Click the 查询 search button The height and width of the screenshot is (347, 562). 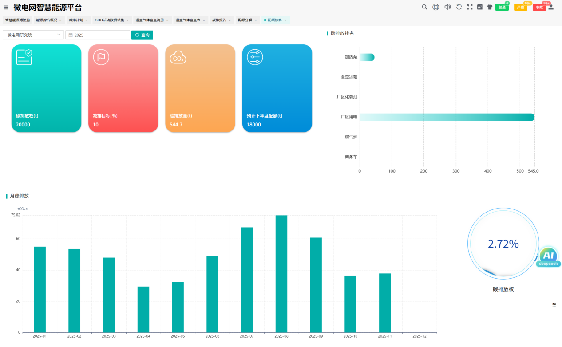coord(142,35)
